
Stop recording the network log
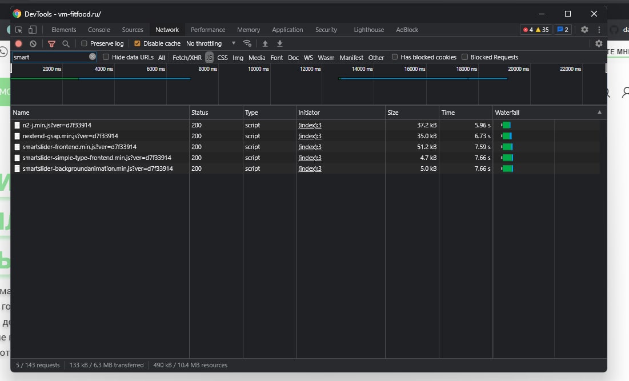click(x=18, y=44)
